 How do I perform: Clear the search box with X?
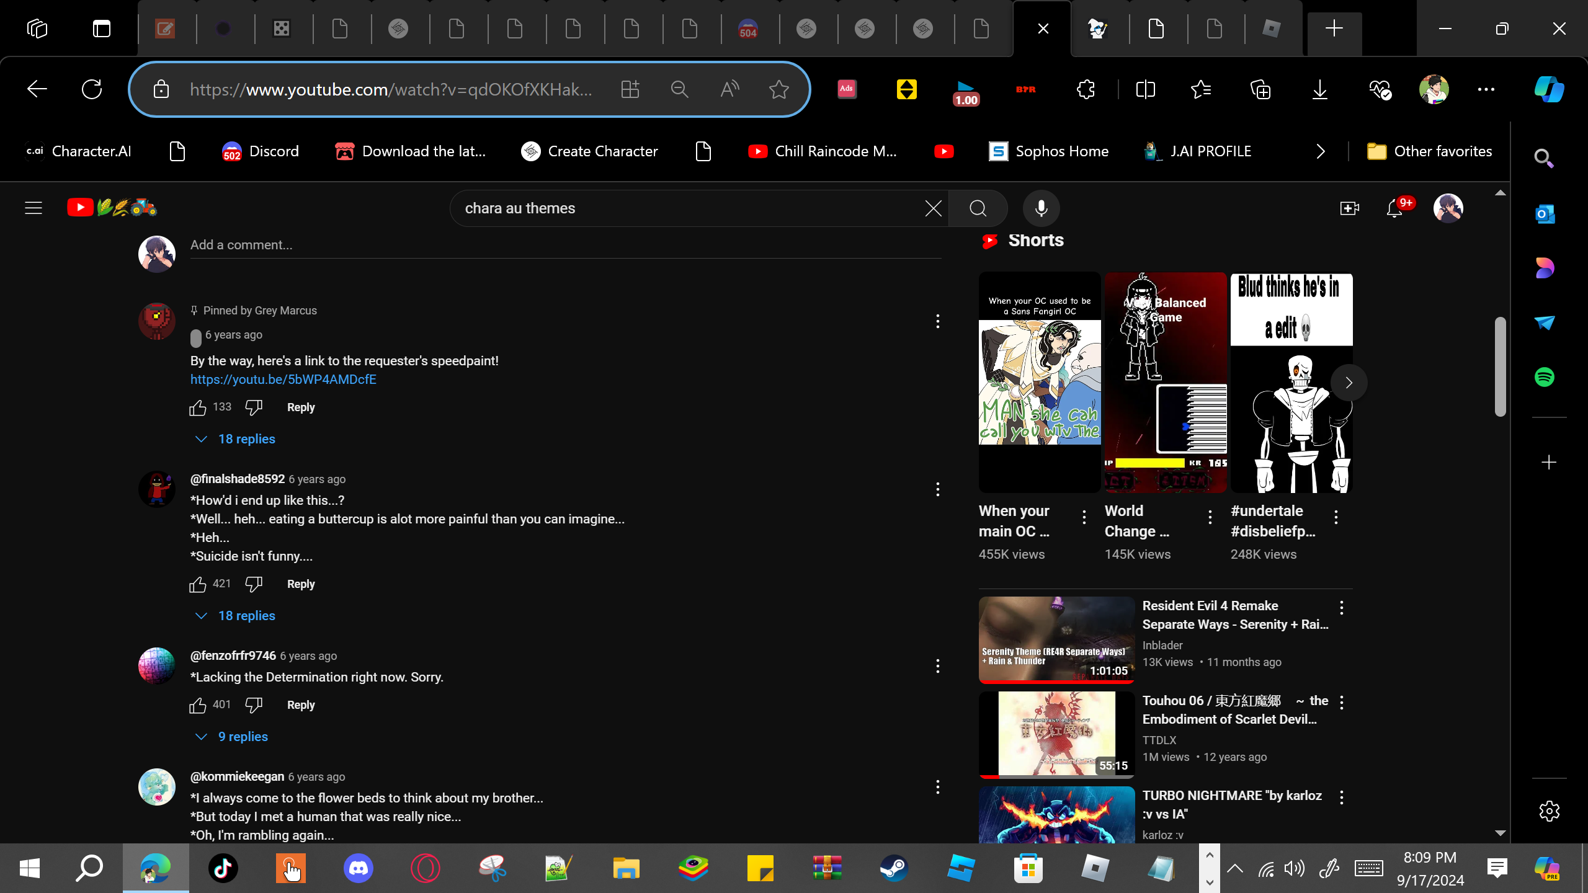click(x=933, y=208)
